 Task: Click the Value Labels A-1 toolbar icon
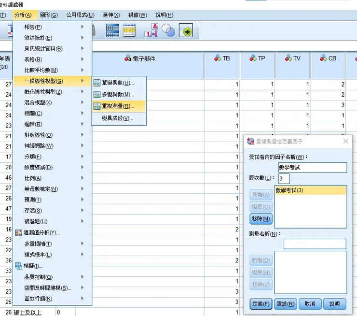click(x=151, y=30)
